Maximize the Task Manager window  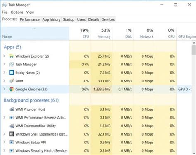[x=175, y=5]
